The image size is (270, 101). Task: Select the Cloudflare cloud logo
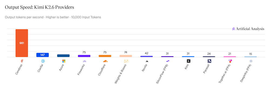click(x=105, y=61)
